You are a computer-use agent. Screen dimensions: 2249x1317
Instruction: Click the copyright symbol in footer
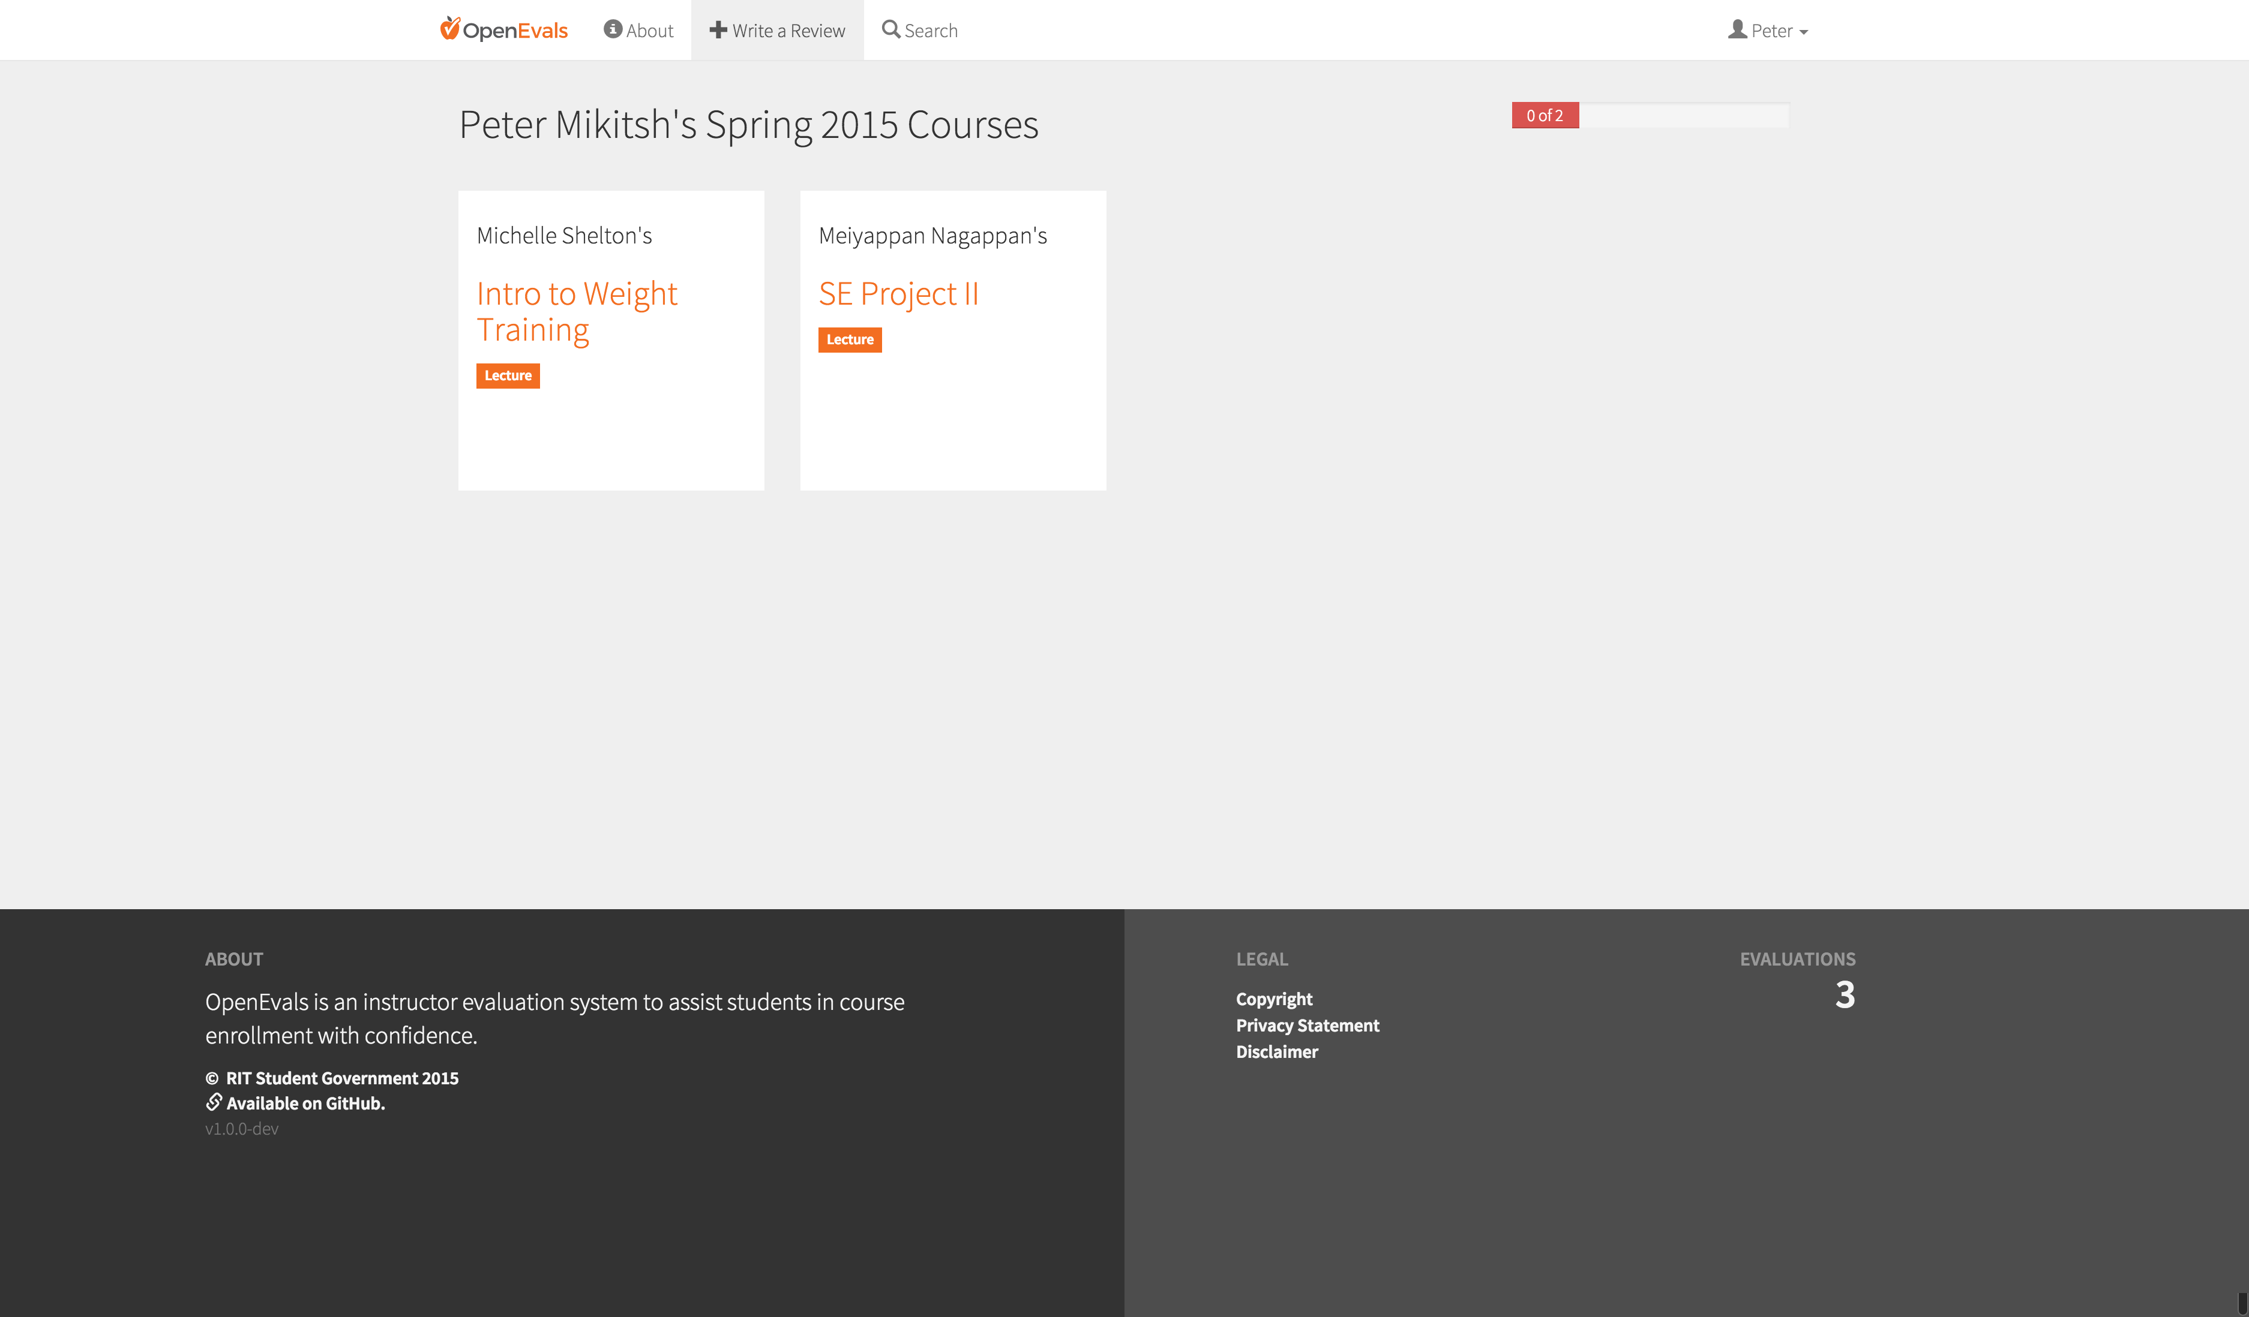211,1078
